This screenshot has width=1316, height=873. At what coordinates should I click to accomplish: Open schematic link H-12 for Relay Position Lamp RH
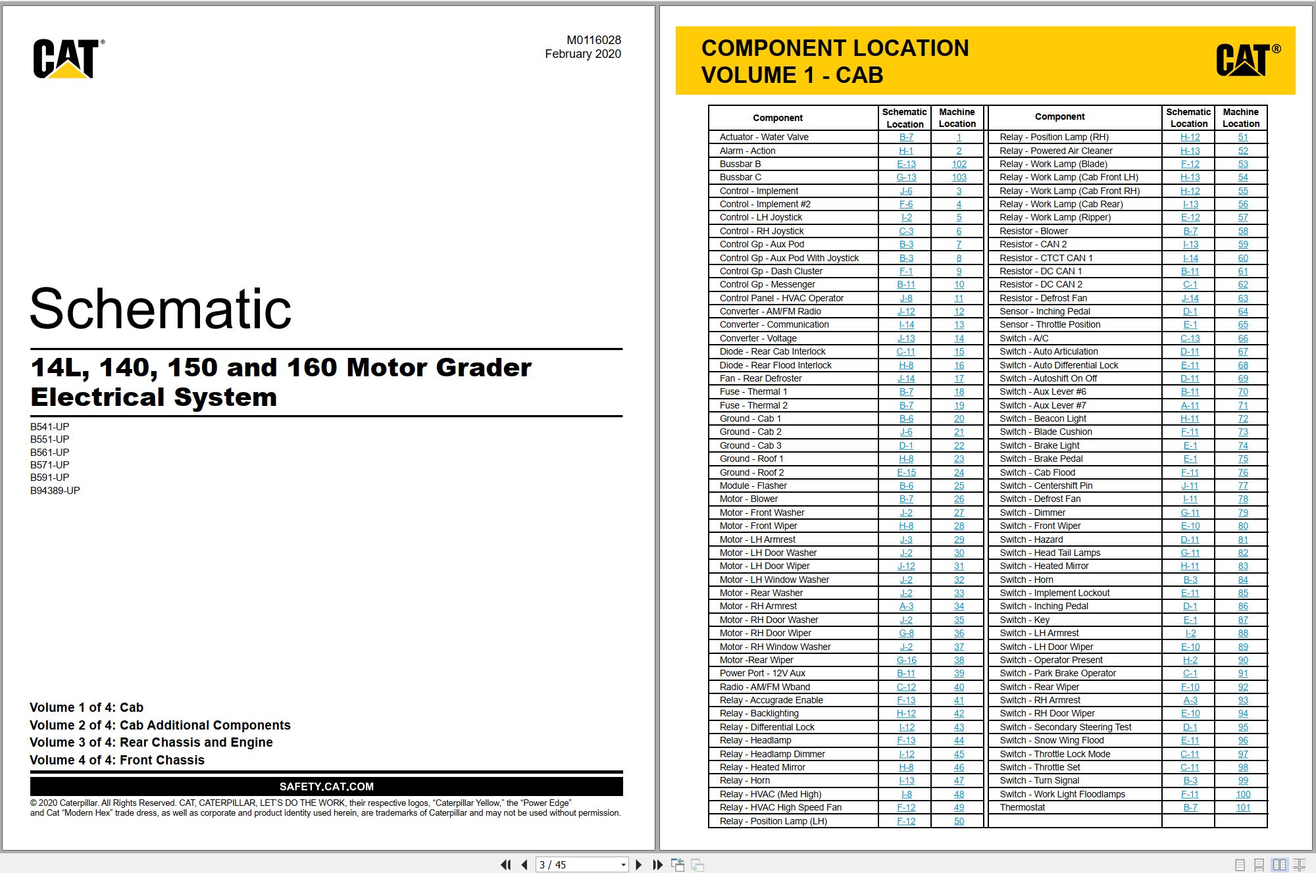[1190, 137]
